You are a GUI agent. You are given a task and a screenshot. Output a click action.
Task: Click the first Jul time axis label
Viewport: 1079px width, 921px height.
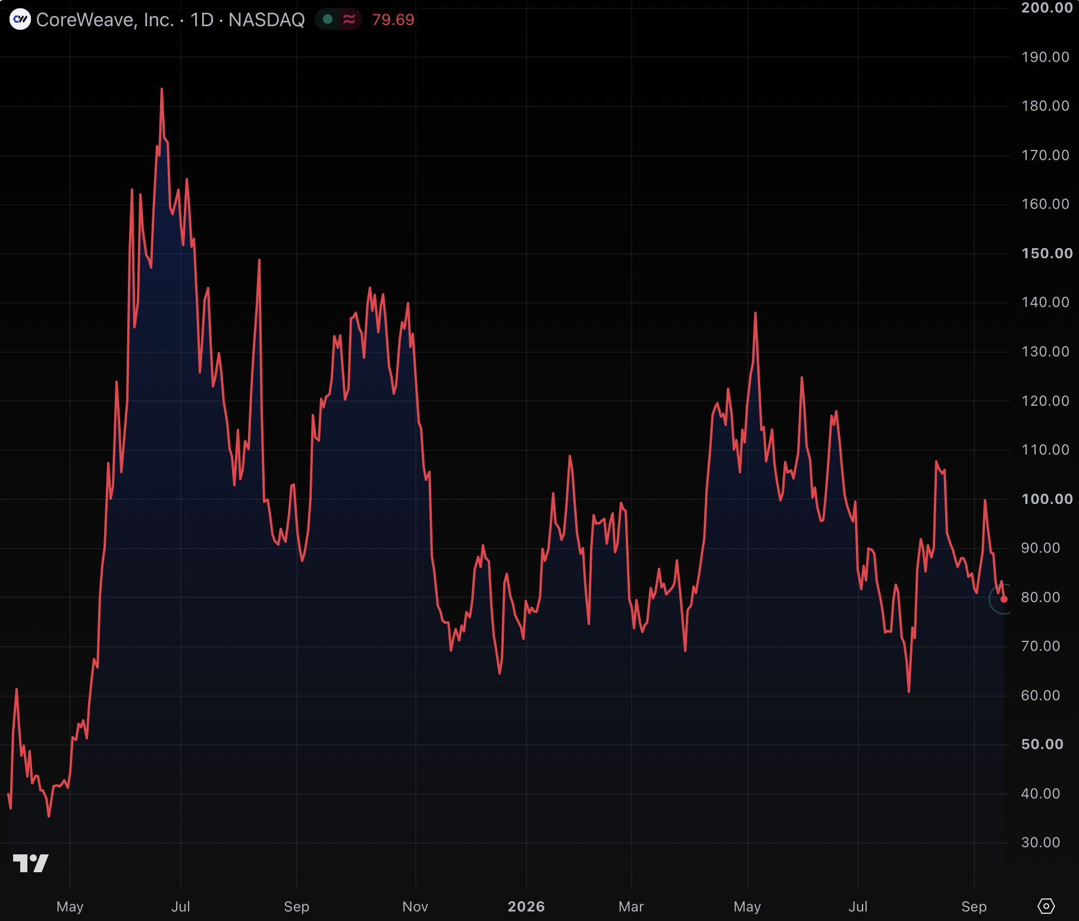(x=181, y=907)
